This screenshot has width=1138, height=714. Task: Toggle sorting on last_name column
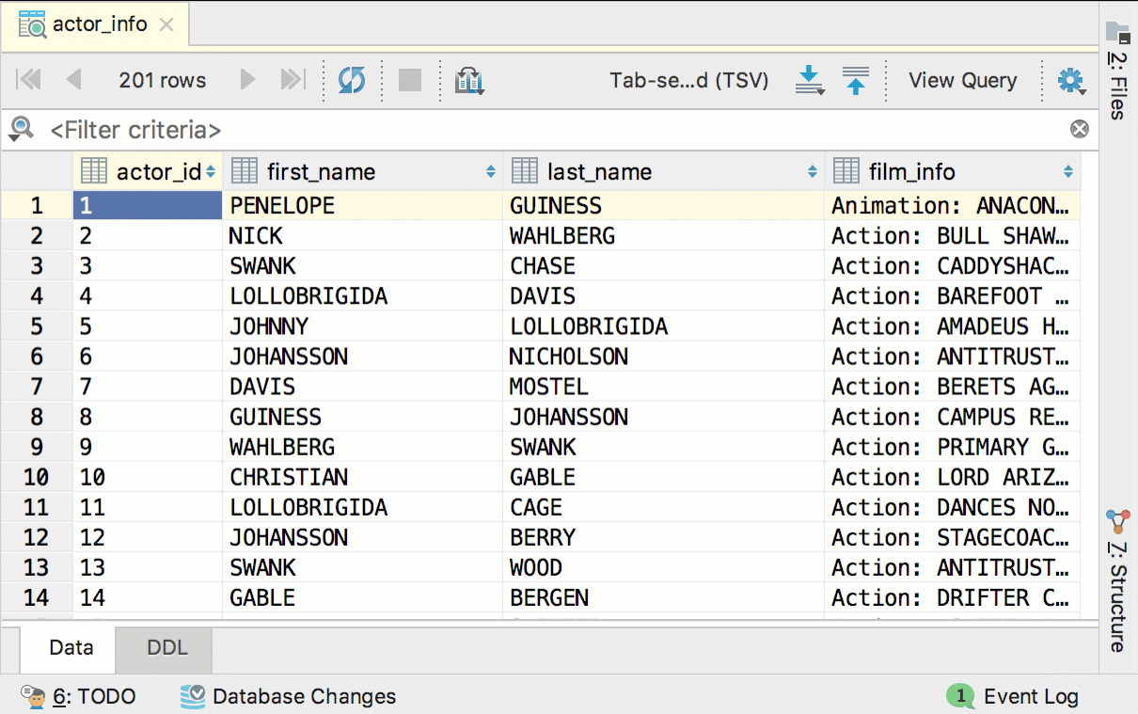coord(811,170)
